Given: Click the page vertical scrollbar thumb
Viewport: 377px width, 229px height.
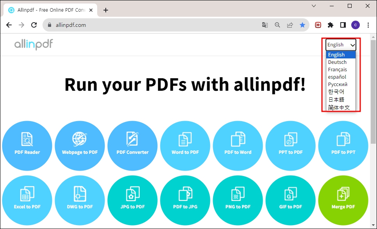Looking at the screenshot, I should tap(373, 92).
